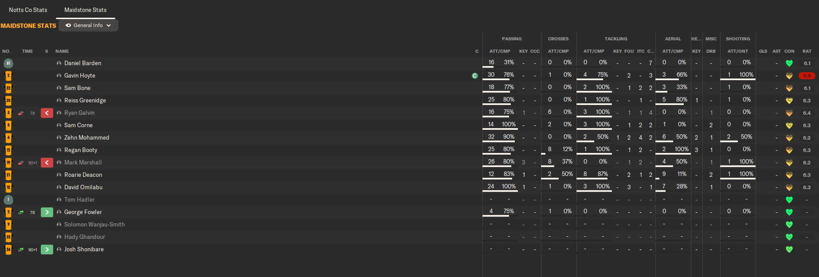The image size is (819, 277).
Task: Sort by the NO. column header
Action: pyautogui.click(x=6, y=51)
